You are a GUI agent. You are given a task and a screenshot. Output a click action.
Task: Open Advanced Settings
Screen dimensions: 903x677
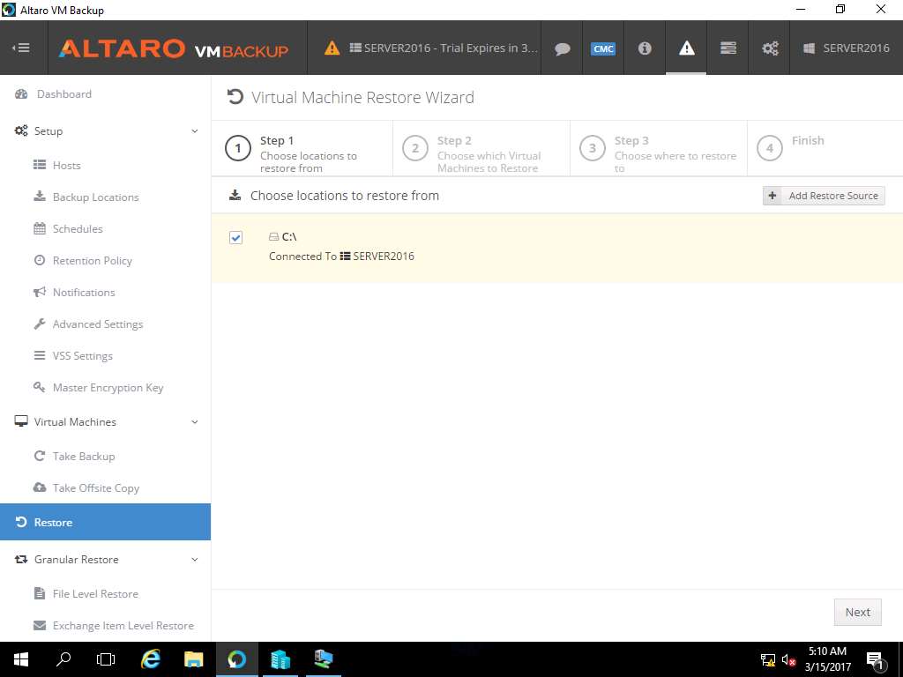(97, 324)
